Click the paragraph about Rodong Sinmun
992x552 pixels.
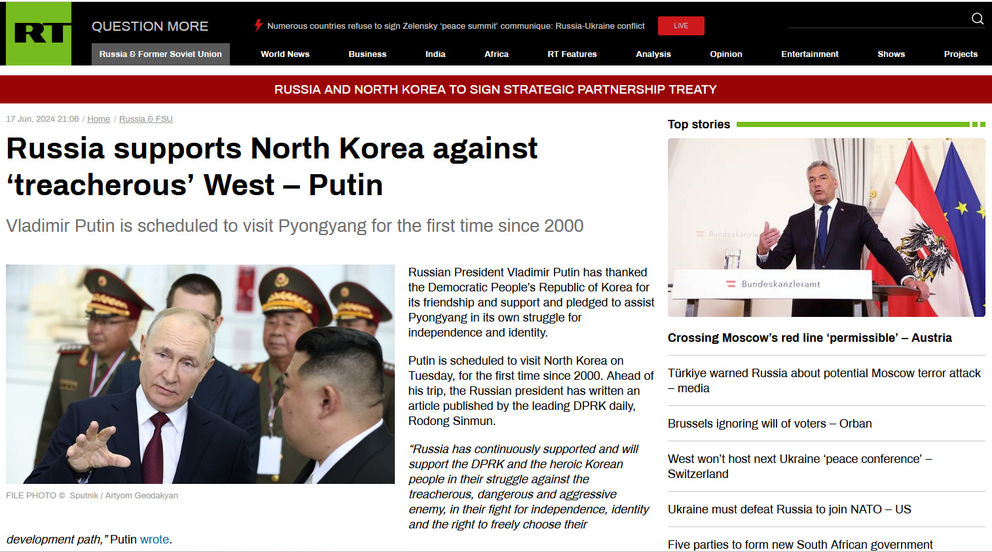click(531, 391)
